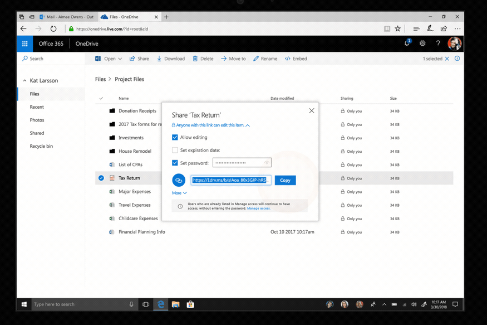
Task: Click Move to in the command bar
Action: click(233, 59)
